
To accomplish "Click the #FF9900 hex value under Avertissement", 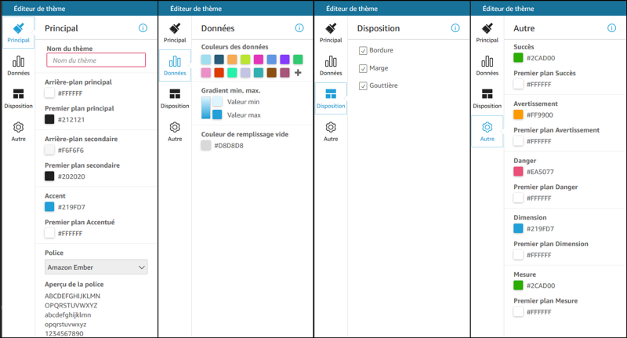I will click(x=540, y=115).
